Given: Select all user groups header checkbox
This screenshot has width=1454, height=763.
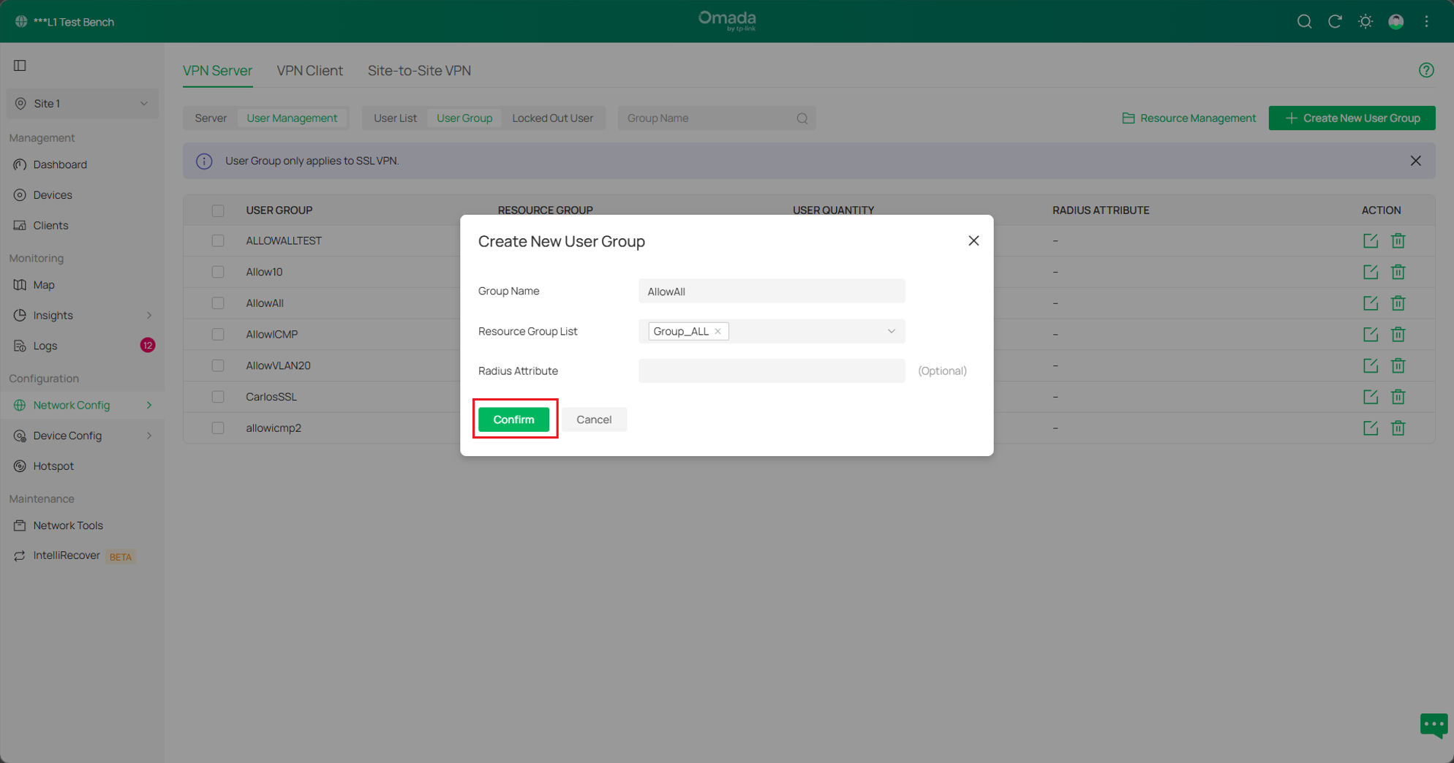Looking at the screenshot, I should [x=218, y=210].
